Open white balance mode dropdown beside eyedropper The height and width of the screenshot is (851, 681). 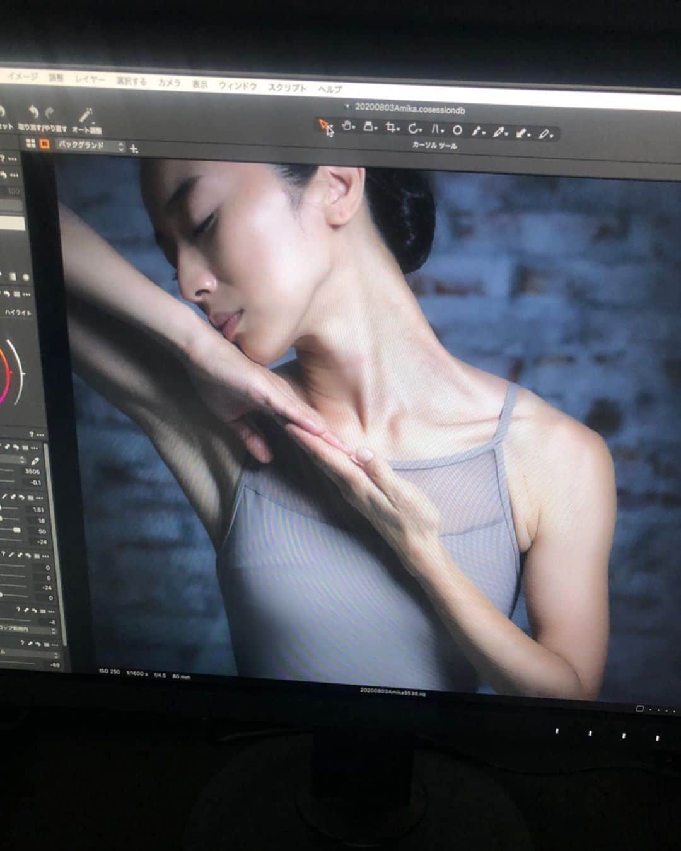point(13,461)
